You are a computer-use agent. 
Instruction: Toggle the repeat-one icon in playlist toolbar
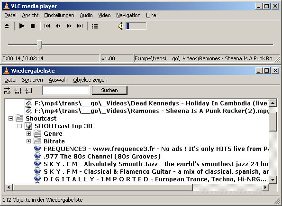[29, 91]
